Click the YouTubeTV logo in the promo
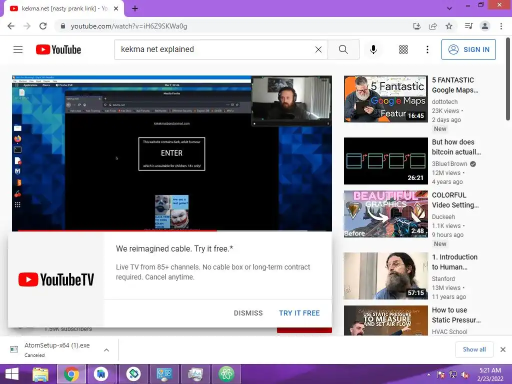 [x=56, y=279]
